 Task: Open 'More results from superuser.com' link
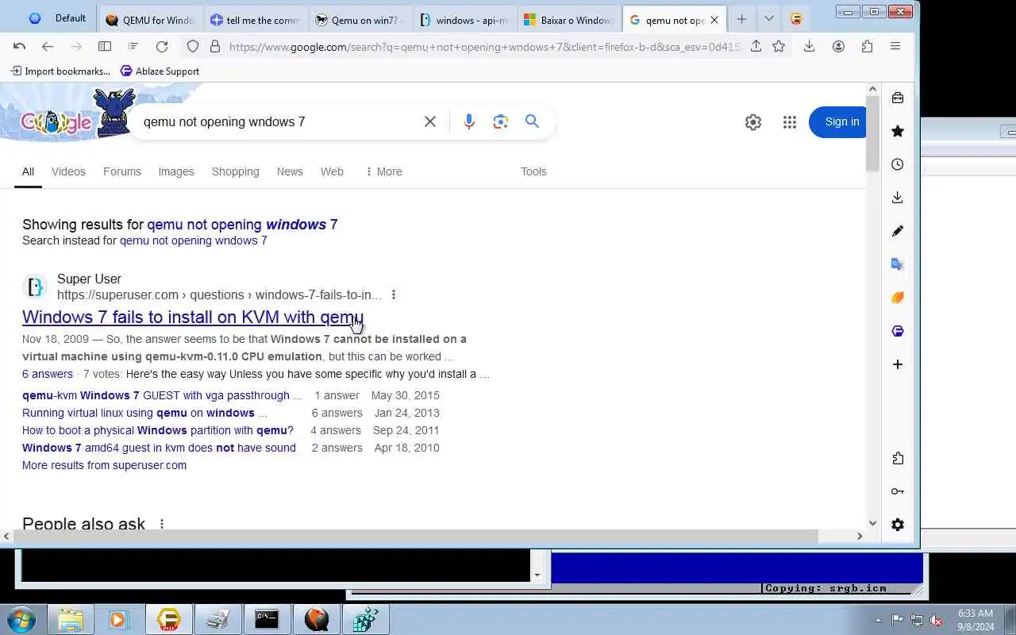pyautogui.click(x=104, y=465)
